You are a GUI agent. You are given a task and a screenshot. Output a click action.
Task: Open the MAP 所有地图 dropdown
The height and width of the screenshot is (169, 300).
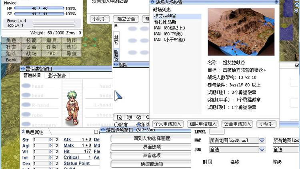tap(262, 141)
